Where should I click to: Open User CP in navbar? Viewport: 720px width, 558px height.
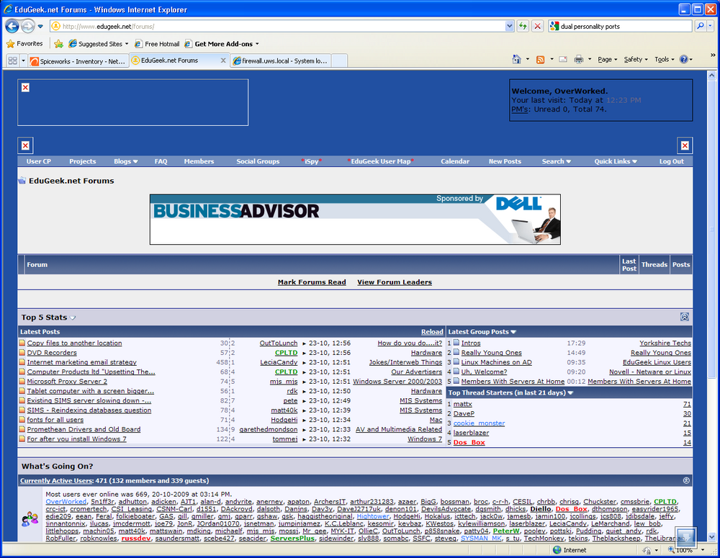tap(39, 161)
